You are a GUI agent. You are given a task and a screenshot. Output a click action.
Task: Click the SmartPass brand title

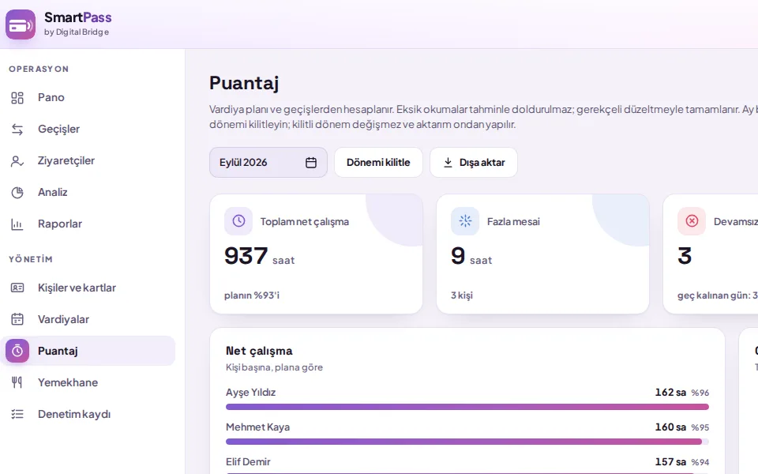[78, 17]
